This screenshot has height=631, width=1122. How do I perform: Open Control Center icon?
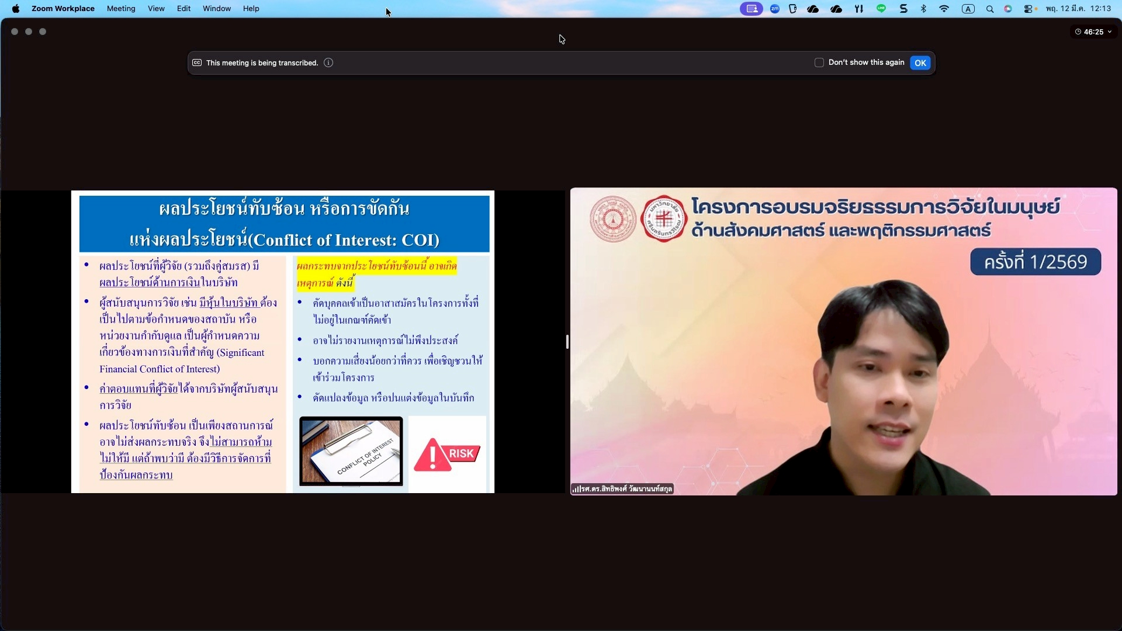pyautogui.click(x=1028, y=9)
